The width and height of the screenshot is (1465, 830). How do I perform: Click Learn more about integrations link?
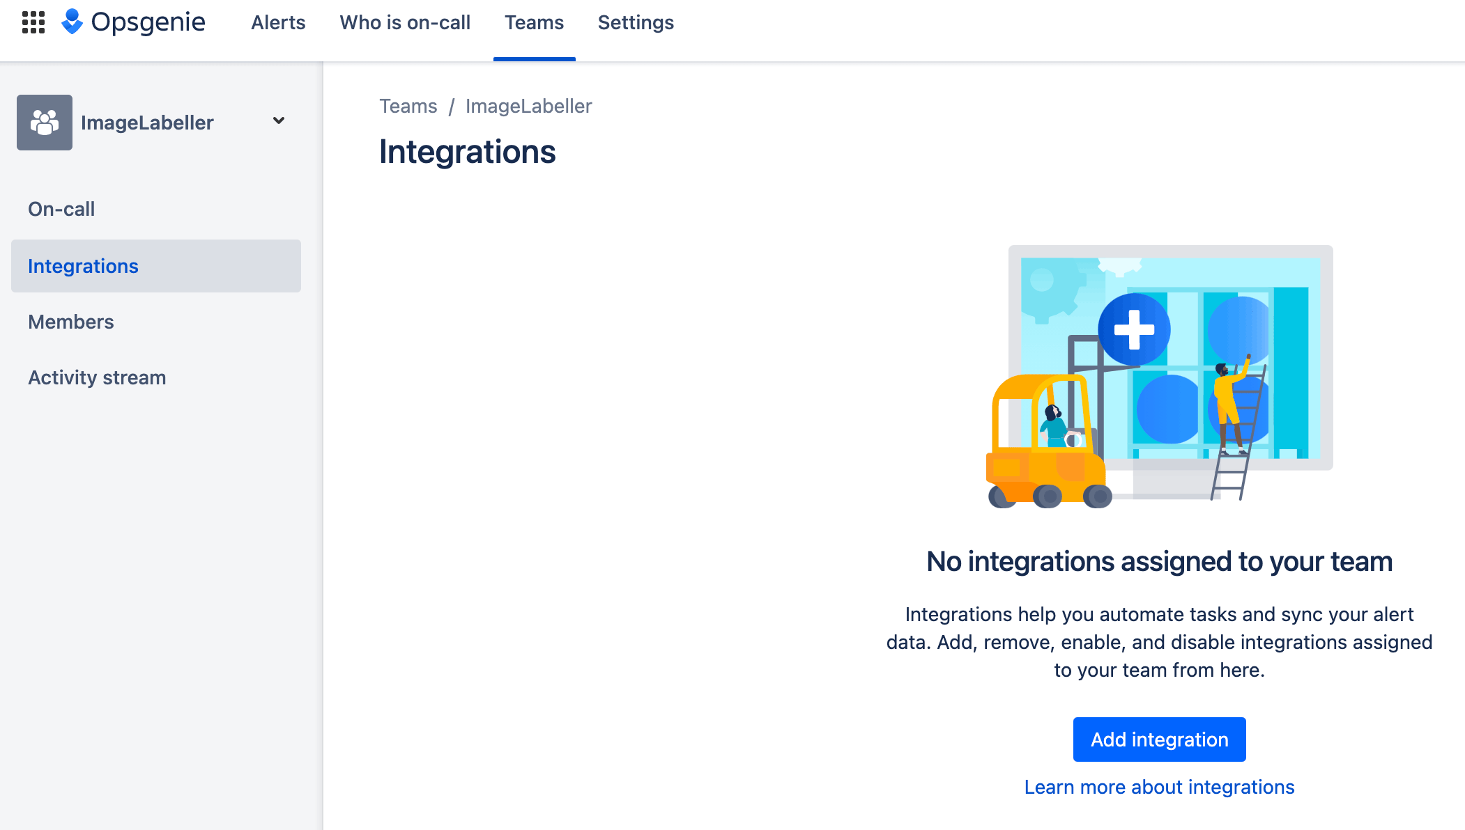1159,787
